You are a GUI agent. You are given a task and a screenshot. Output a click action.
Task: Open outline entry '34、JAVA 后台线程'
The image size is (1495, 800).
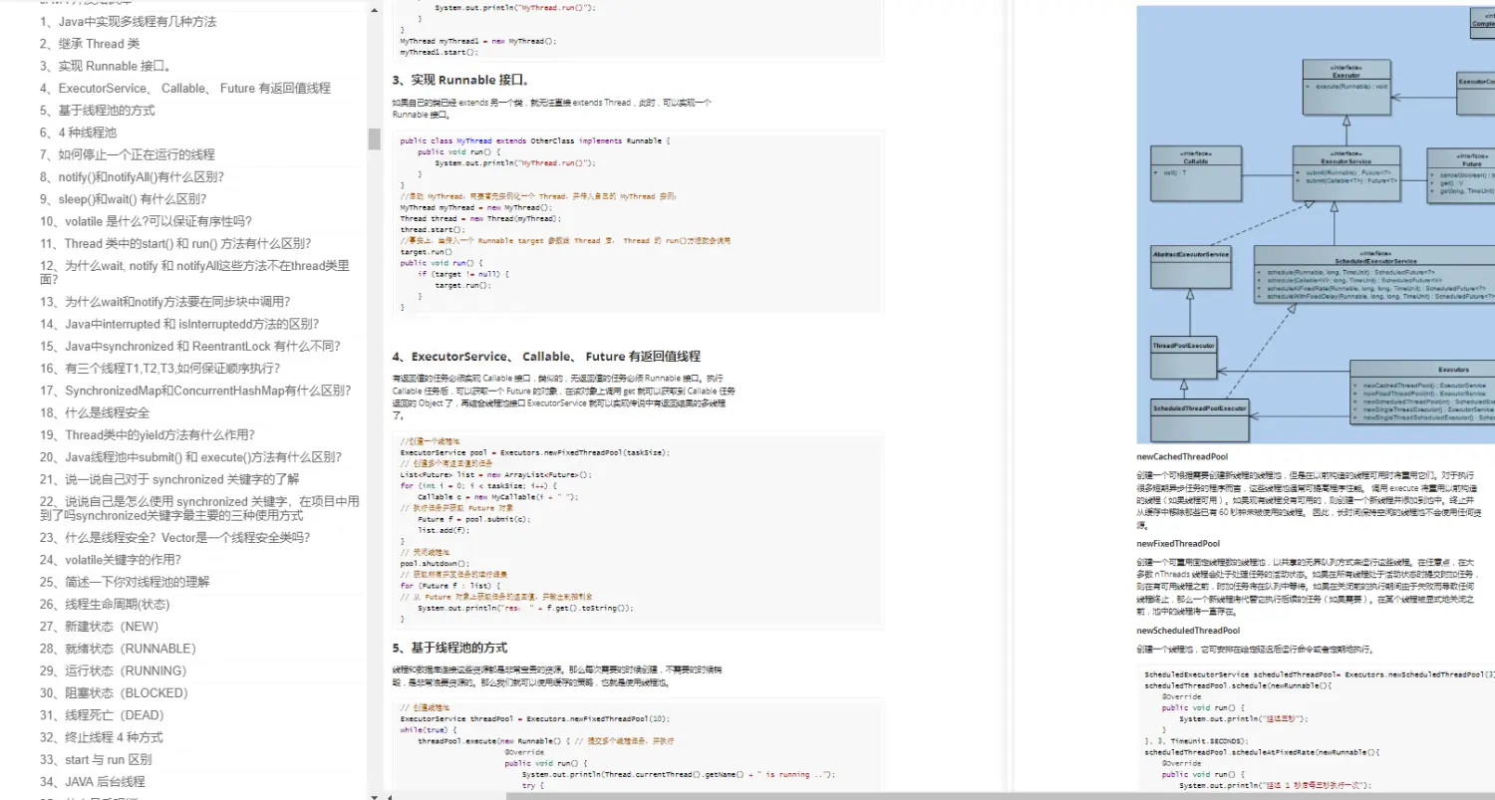click(x=93, y=781)
